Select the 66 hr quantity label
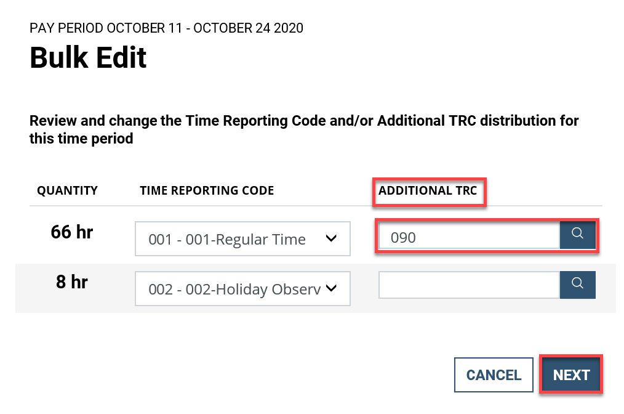 (71, 232)
